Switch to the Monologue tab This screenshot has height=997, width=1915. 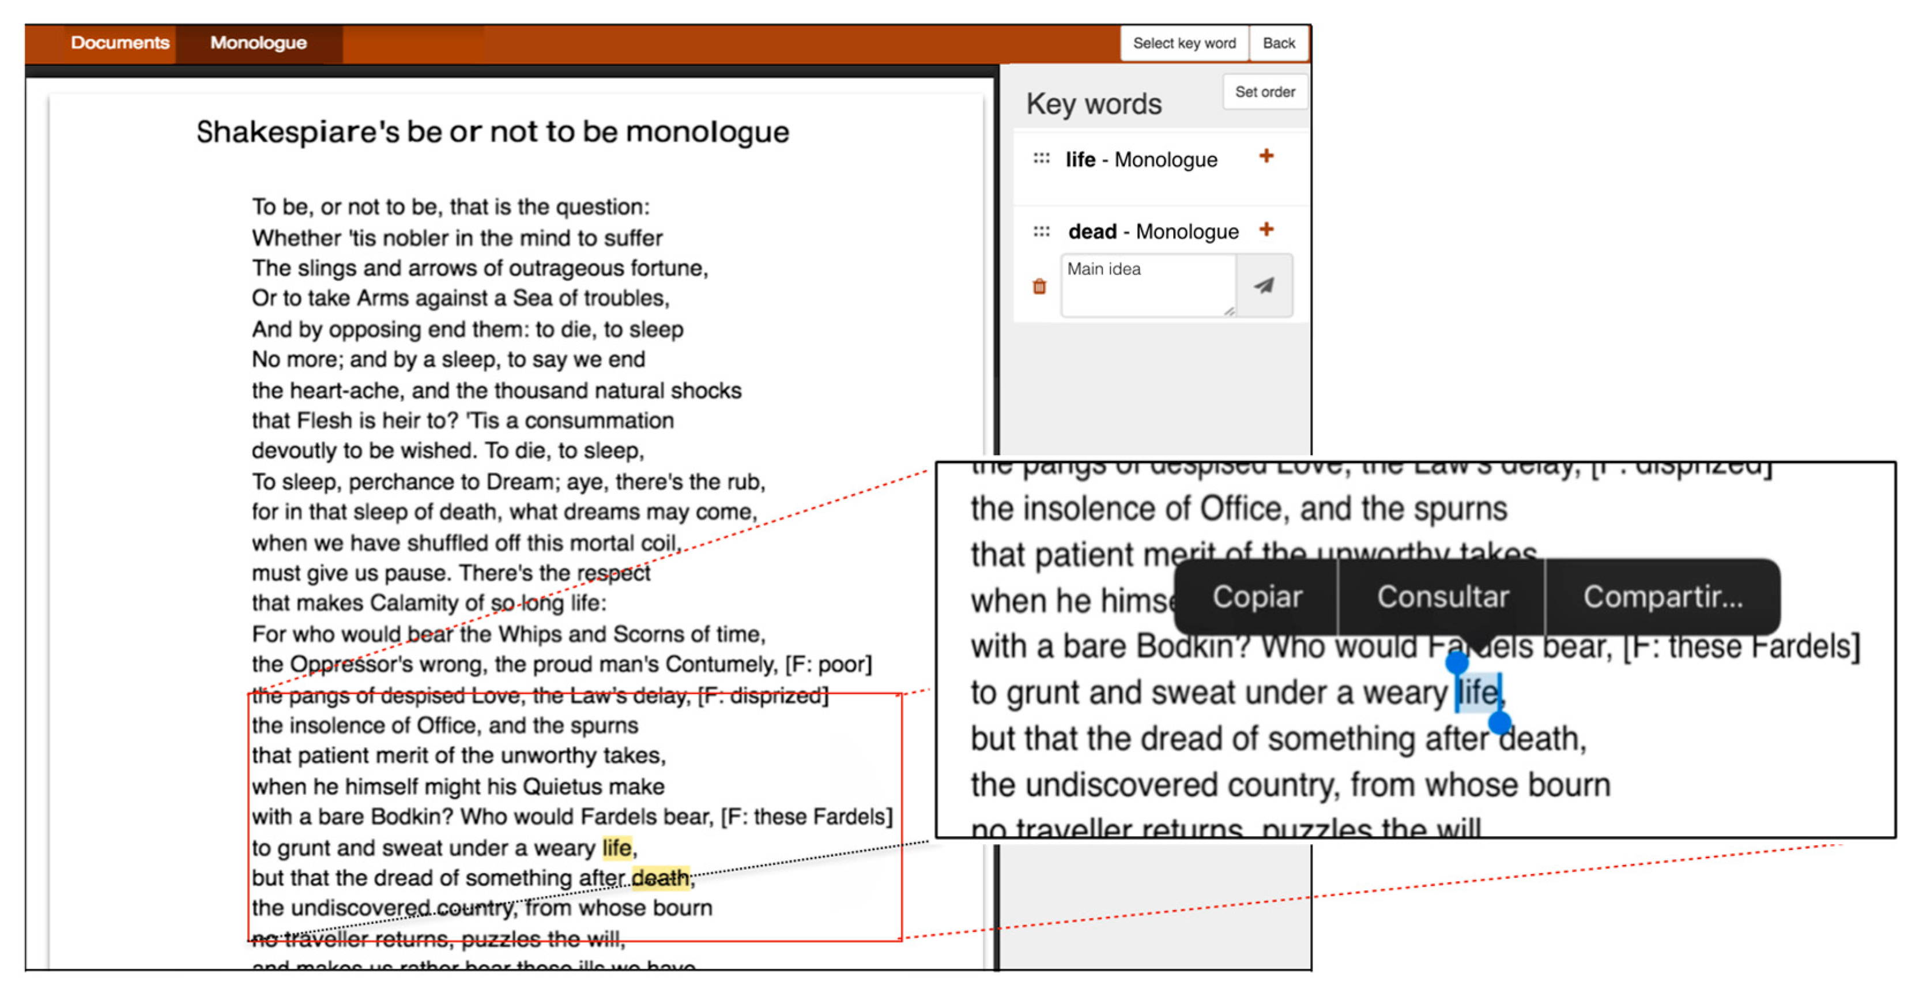point(258,43)
